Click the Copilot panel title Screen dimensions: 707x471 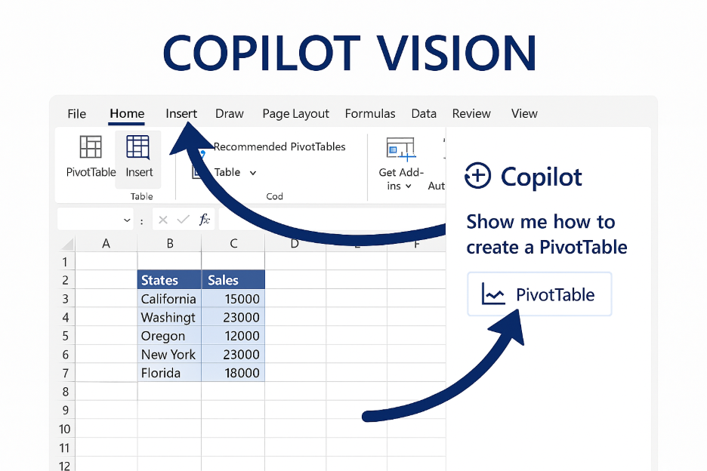(541, 177)
